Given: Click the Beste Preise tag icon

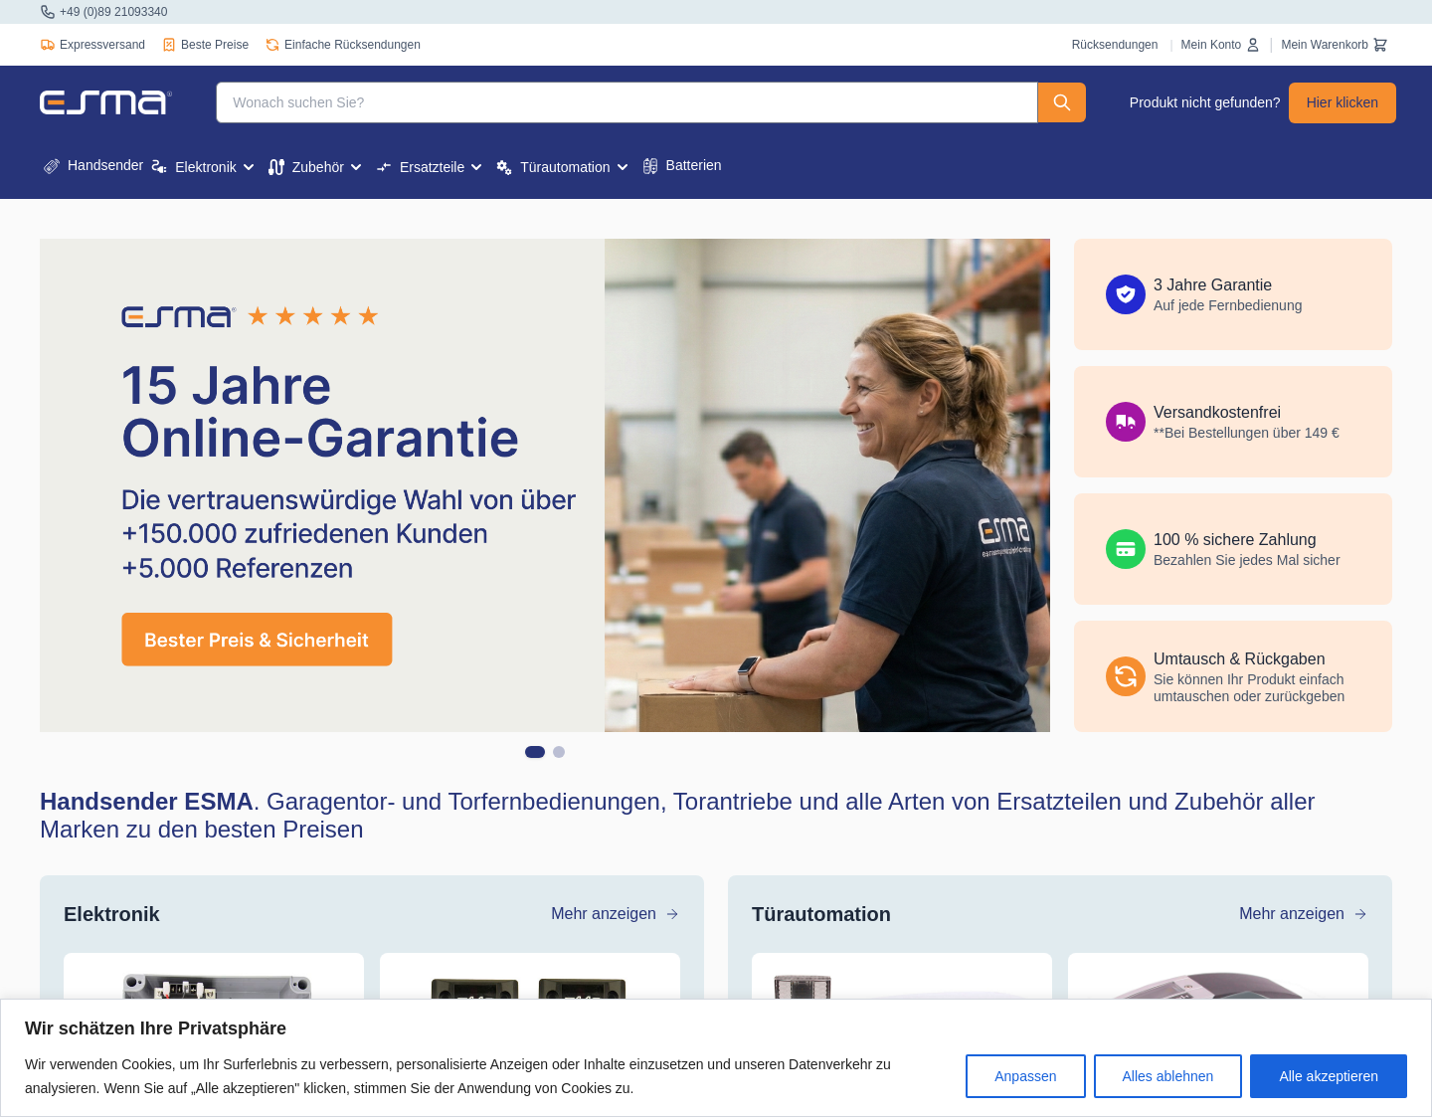Looking at the screenshot, I should pos(169,45).
